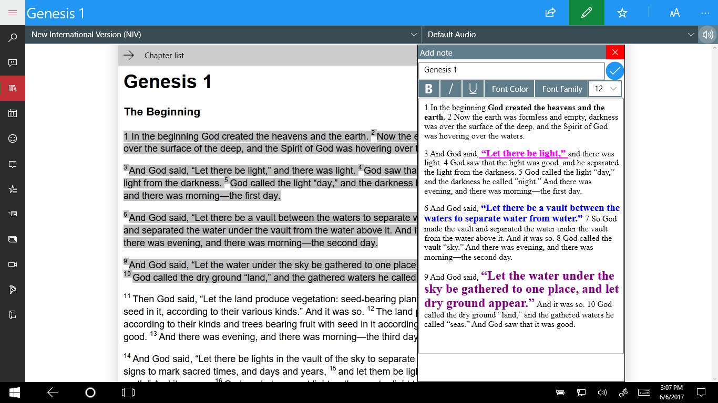Viewport: 718px width, 403px height.
Task: Open the more options ellipsis
Action: click(x=705, y=13)
